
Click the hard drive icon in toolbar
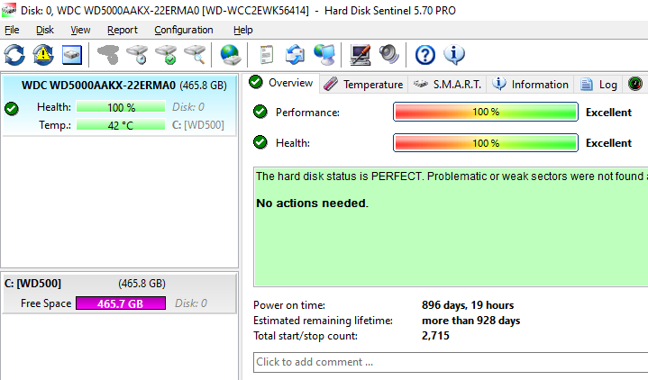click(x=71, y=55)
